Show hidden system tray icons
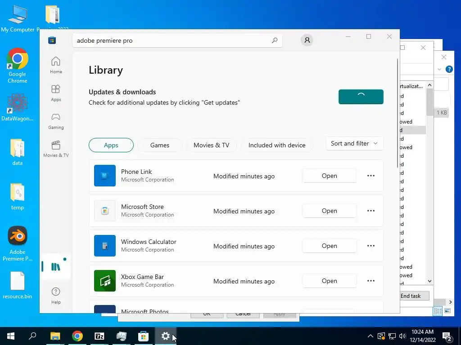Screen dimensions: 461x345 (x=371, y=336)
